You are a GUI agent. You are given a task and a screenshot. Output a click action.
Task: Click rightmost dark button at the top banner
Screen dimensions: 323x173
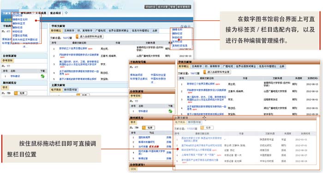(x=184, y=7)
